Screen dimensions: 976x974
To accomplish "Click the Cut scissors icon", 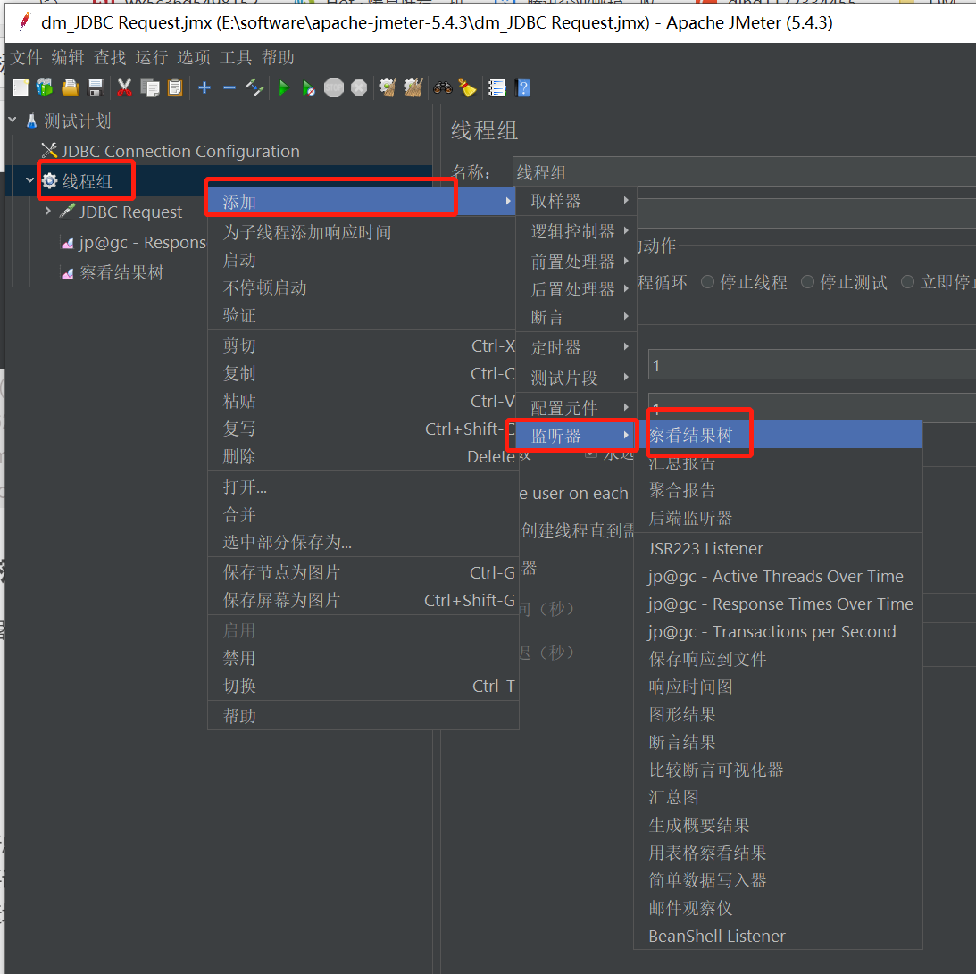I will 124,87.
